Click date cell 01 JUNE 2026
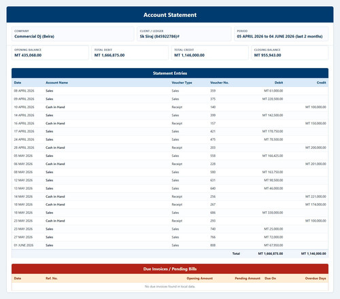The width and height of the screenshot is (340, 299). (x=24, y=245)
